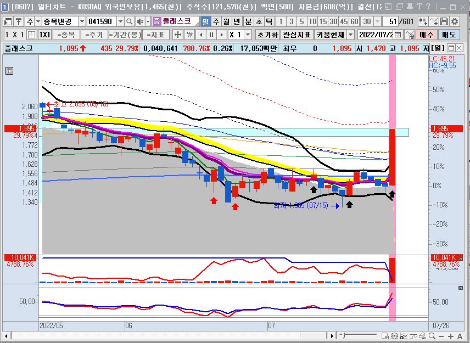The image size is (470, 343).
Task: Open the =기간(봉) sync menu
Action: click(125, 35)
